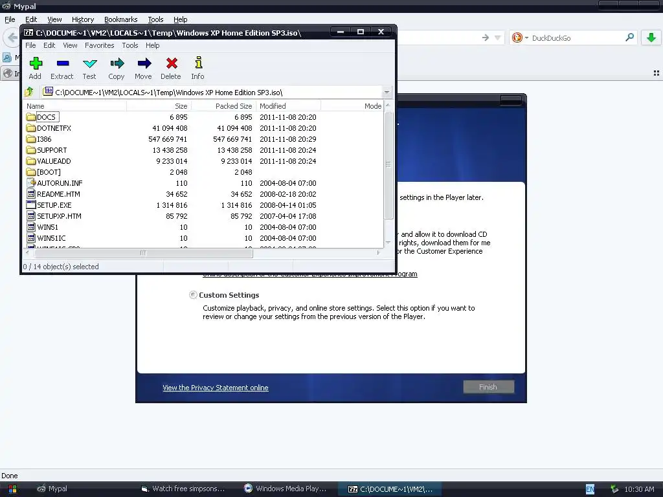The width and height of the screenshot is (663, 497).
Task: Click the Copy toolbar icon
Action: pyautogui.click(x=117, y=63)
